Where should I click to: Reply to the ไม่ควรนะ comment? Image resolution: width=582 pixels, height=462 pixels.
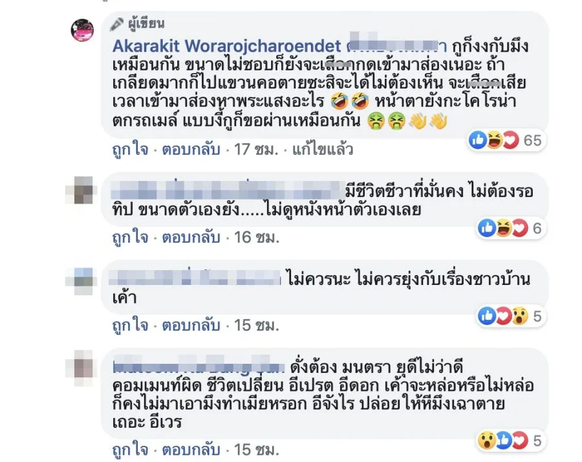point(191,325)
